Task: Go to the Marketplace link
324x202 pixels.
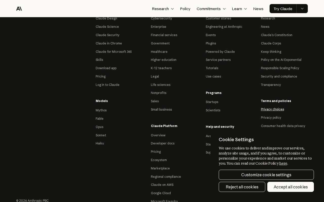Action: (x=160, y=168)
